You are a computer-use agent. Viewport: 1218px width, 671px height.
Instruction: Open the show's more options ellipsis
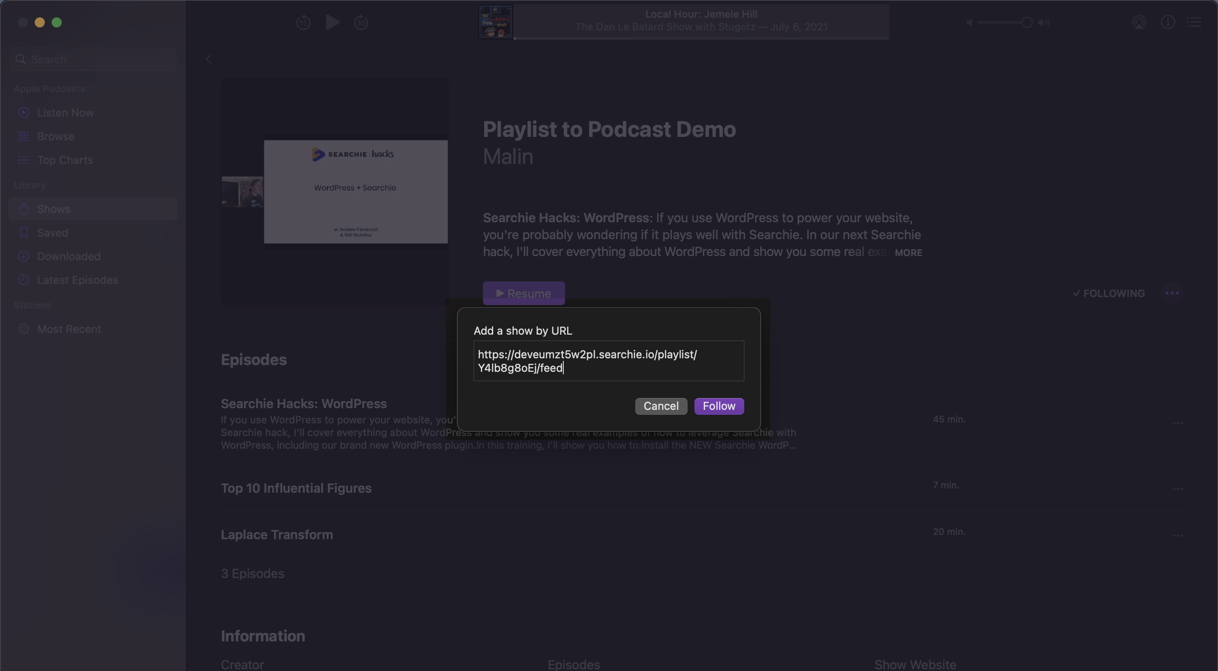tap(1171, 293)
